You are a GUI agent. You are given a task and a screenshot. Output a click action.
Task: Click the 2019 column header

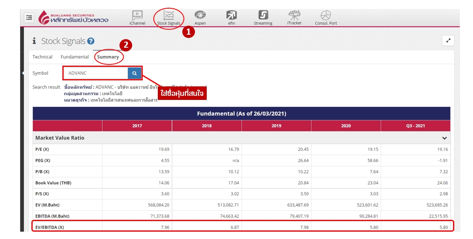coord(276,126)
